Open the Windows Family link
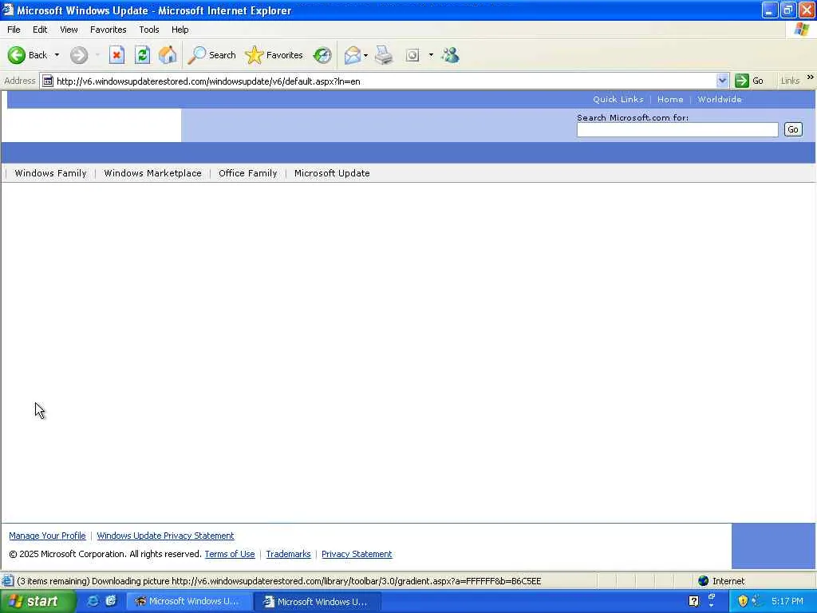Viewport: 817px width, 613px height. tap(50, 173)
